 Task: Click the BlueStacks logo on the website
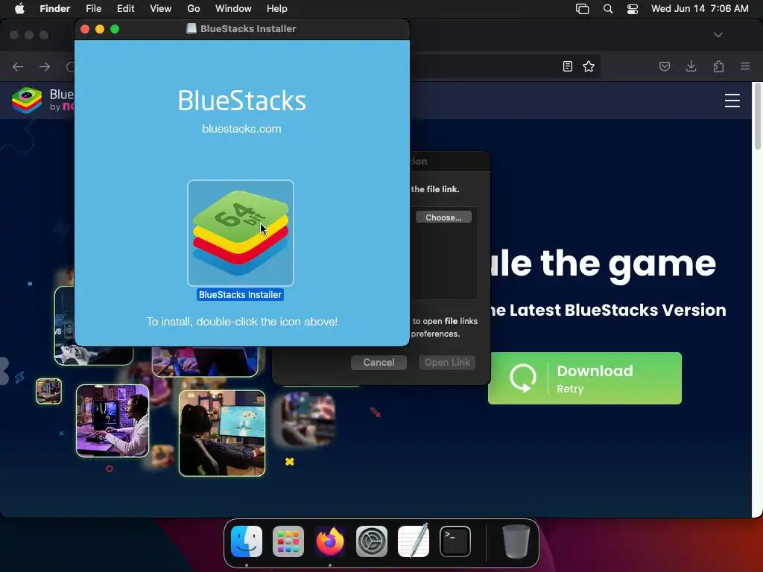coord(27,101)
